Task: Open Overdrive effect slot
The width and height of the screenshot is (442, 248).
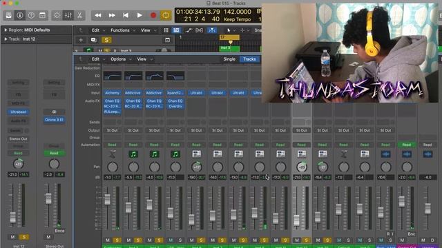Action: pyautogui.click(x=175, y=106)
